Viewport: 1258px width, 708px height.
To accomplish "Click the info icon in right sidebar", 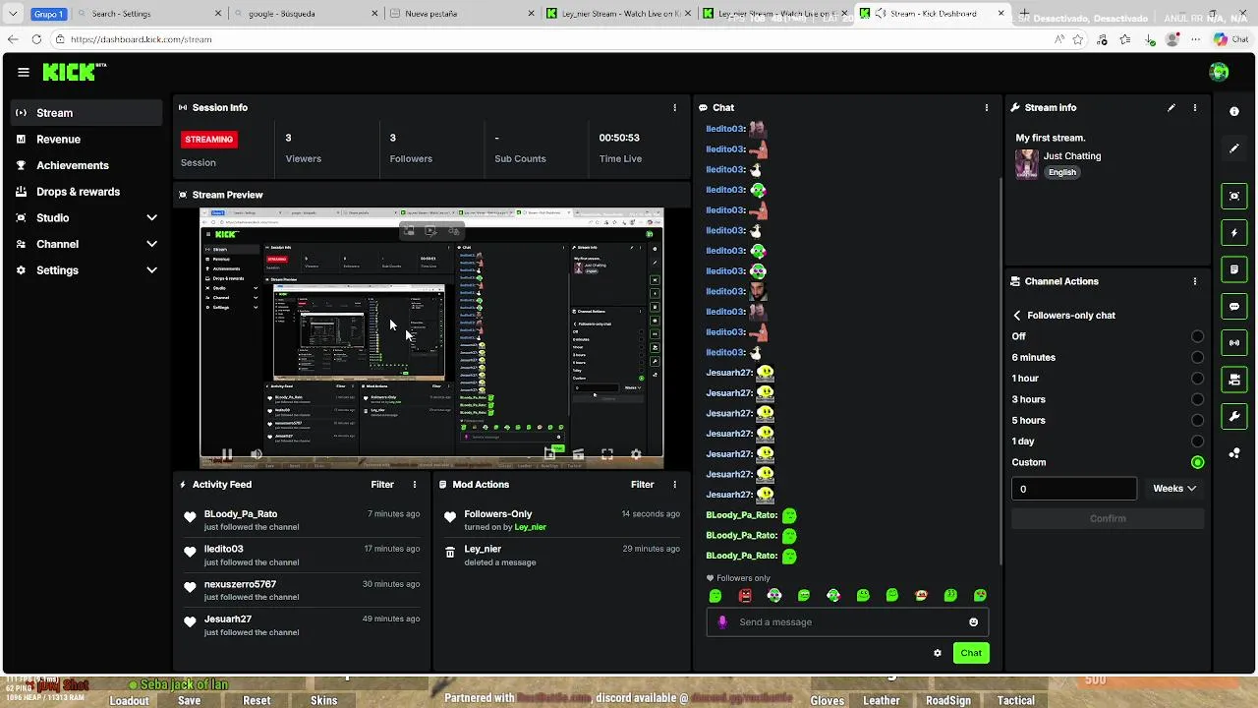I will [1234, 111].
